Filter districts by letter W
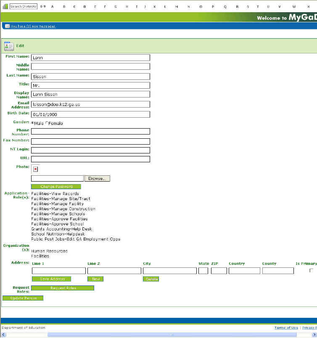 click(294, 7)
